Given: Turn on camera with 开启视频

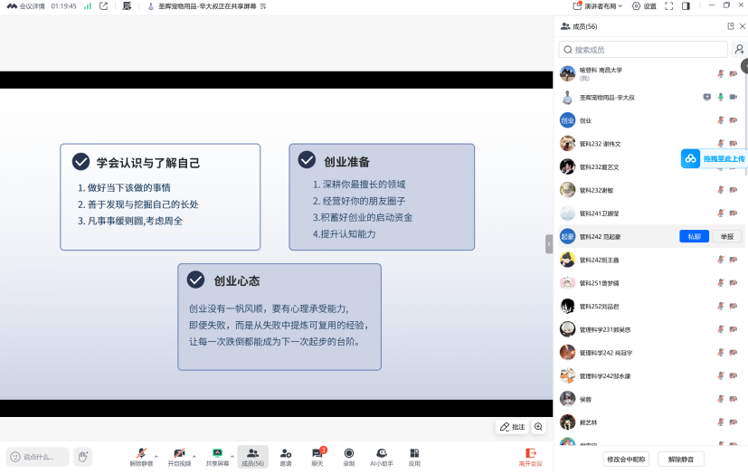Looking at the screenshot, I should pyautogui.click(x=179, y=456).
